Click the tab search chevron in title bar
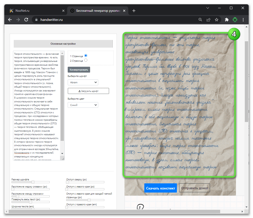The height and width of the screenshot is (218, 253). 208,8
